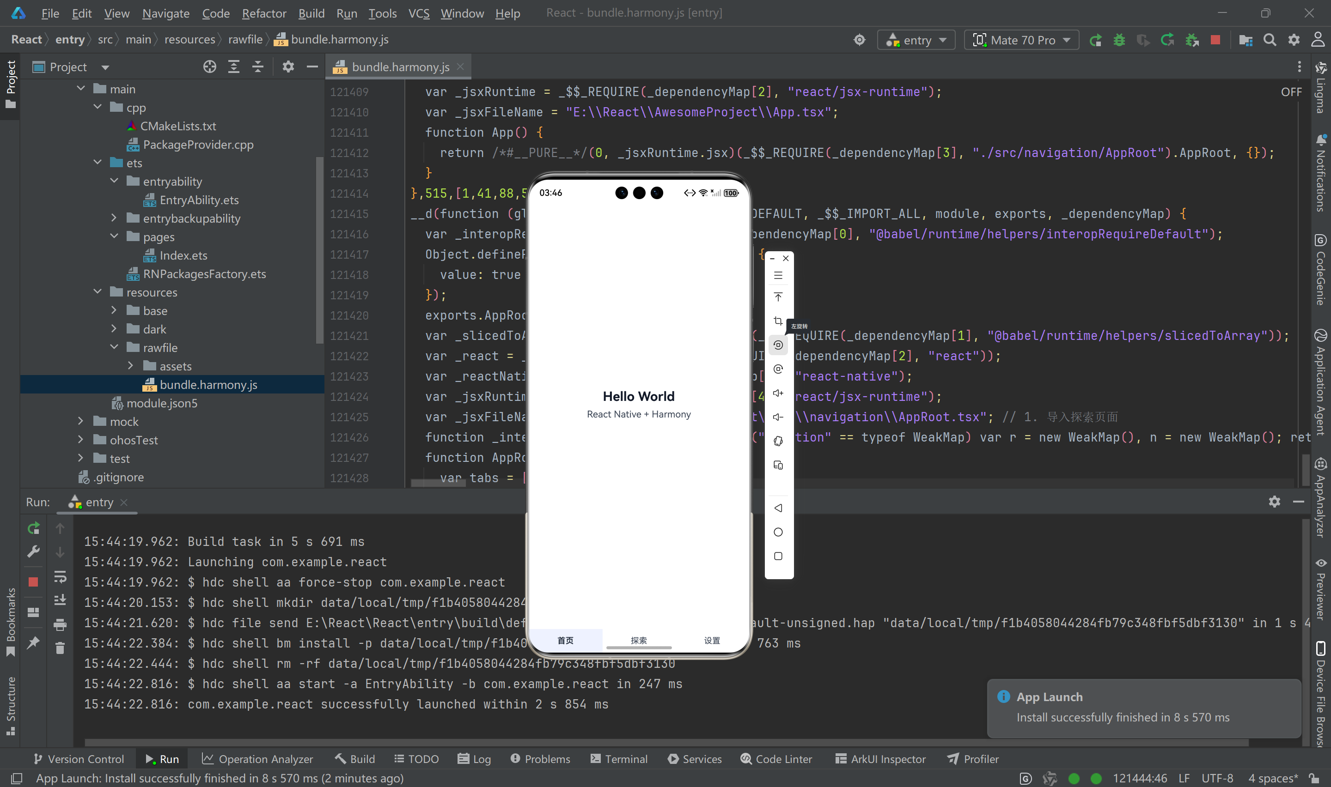This screenshot has width=1331, height=787.
Task: Click the Collapse All icon in Project panel
Action: click(x=258, y=67)
